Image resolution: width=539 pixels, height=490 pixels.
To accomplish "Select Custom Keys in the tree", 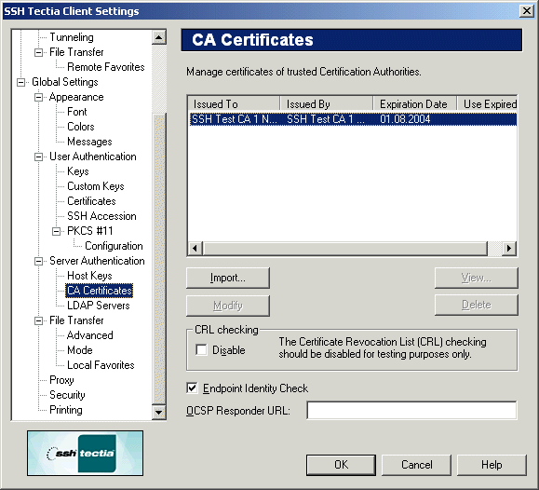I will click(96, 186).
